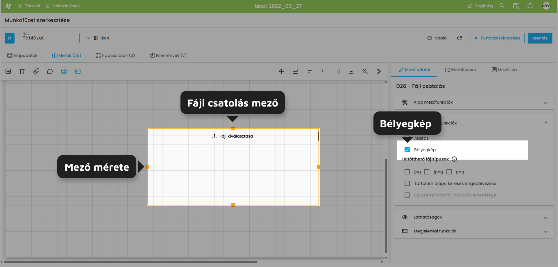Check Egyszerre több fájl csatolás lehetősége
The height and width of the screenshot is (267, 558).
[x=407, y=195]
